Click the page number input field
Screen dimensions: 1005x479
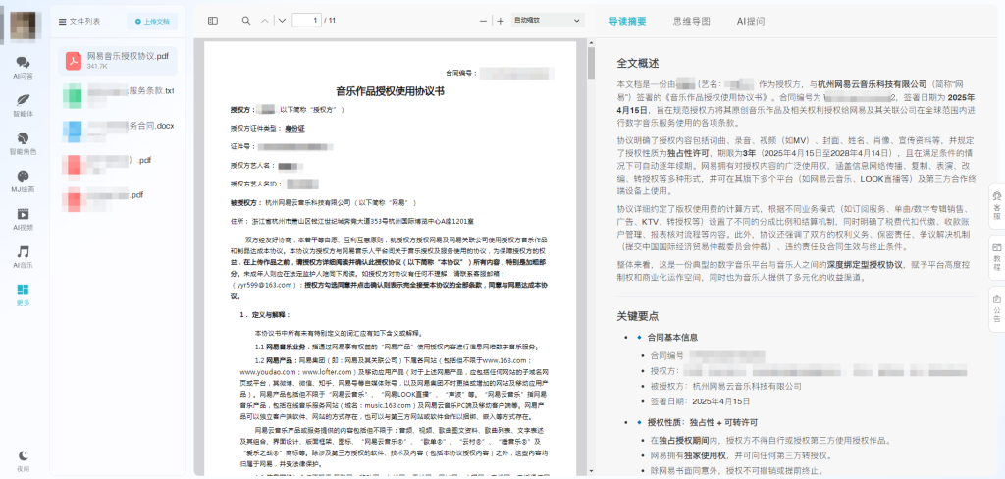tap(307, 20)
